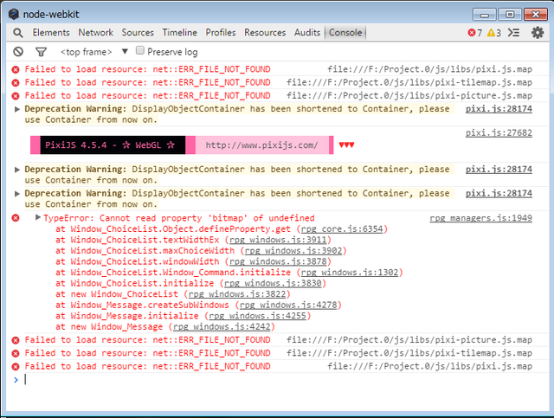Open the pixi.js:27682 source link
The image size is (554, 418).
click(x=499, y=133)
